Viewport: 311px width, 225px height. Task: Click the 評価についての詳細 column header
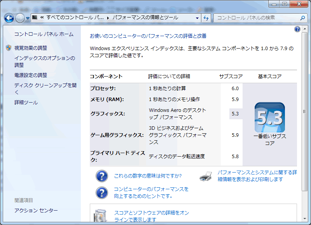click(x=169, y=77)
